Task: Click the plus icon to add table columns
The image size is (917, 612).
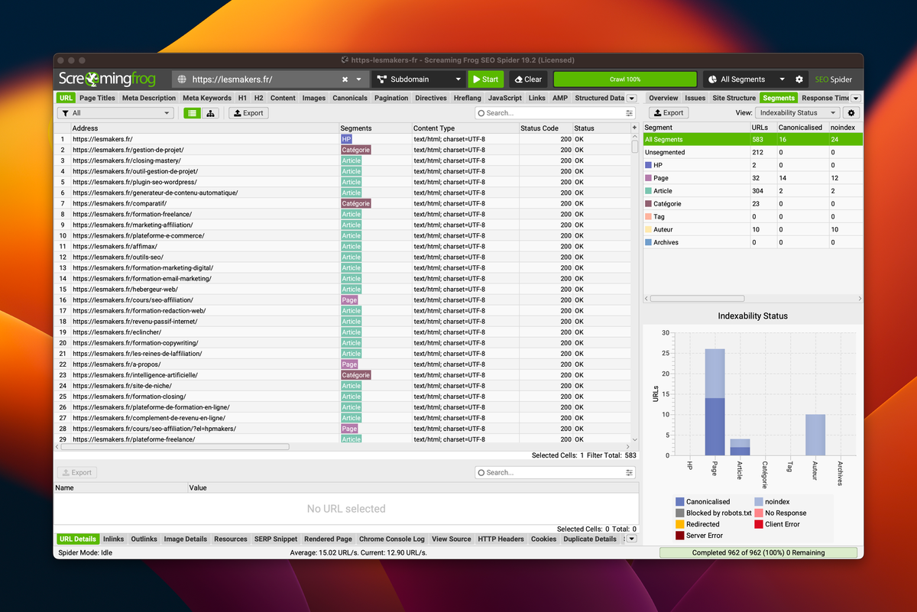Action: (634, 128)
